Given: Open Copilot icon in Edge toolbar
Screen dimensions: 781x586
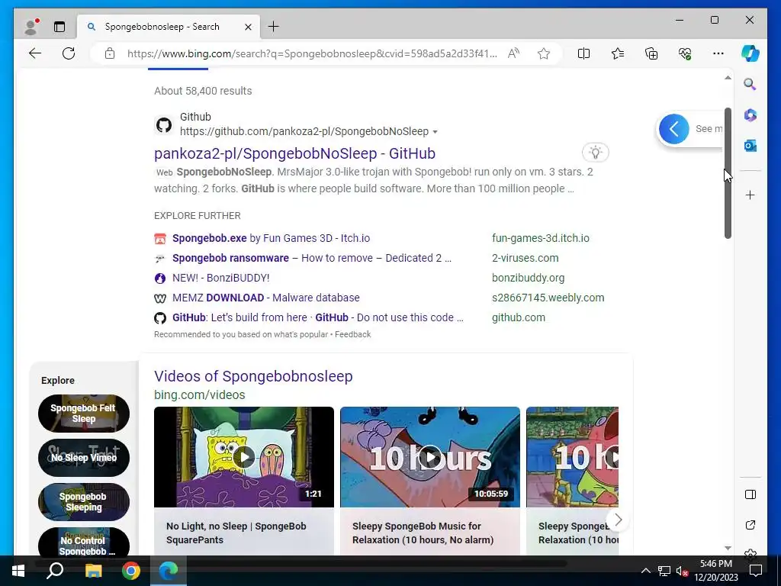Looking at the screenshot, I should click(750, 53).
